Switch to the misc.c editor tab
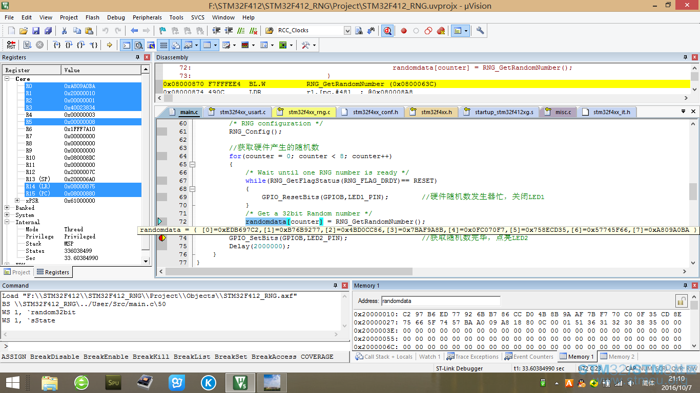The width and height of the screenshot is (700, 393). pos(558,112)
